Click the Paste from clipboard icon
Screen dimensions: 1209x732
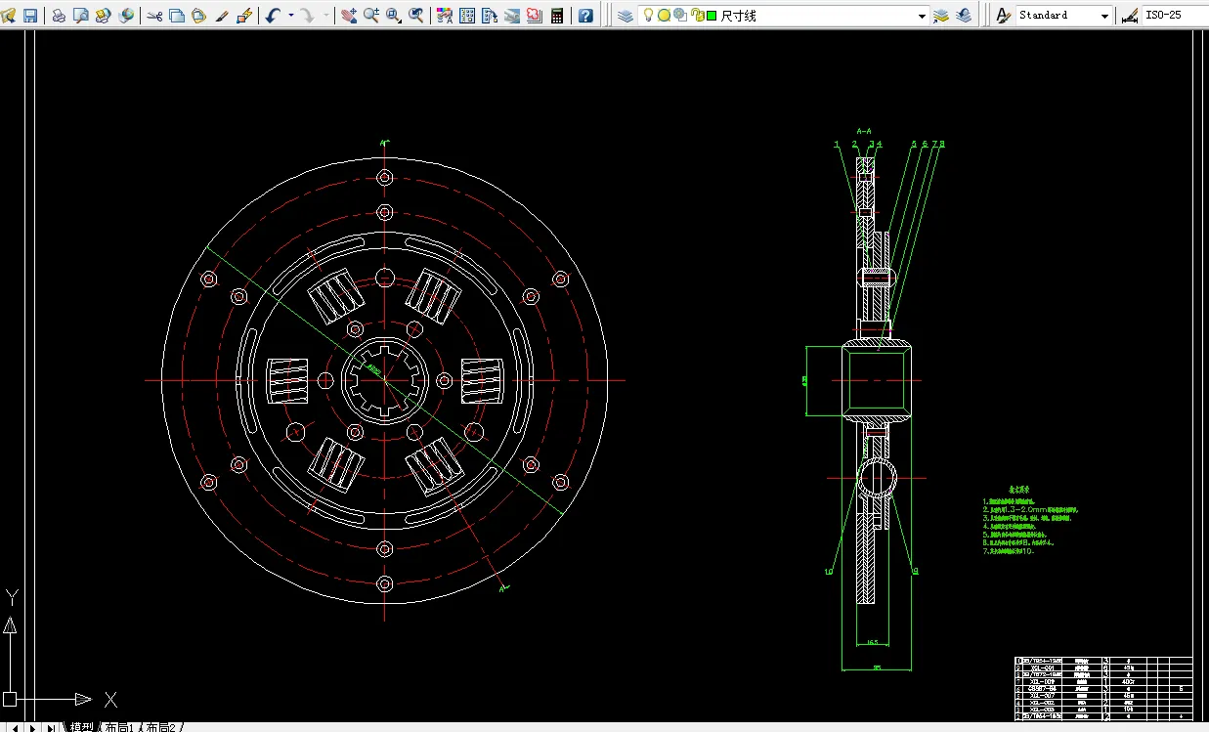pyautogui.click(x=198, y=16)
